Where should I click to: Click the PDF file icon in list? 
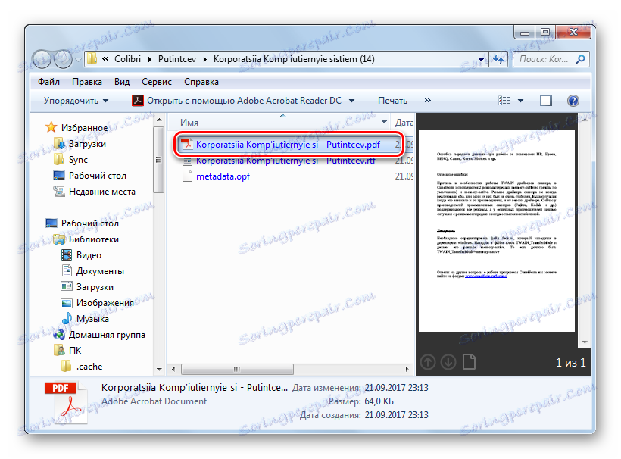point(186,145)
